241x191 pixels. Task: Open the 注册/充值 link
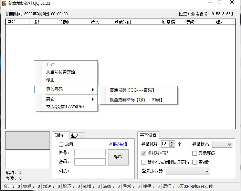point(118,144)
